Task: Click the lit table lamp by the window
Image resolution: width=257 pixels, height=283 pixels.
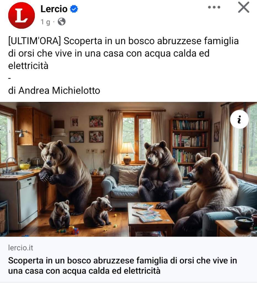Action: pos(127,153)
